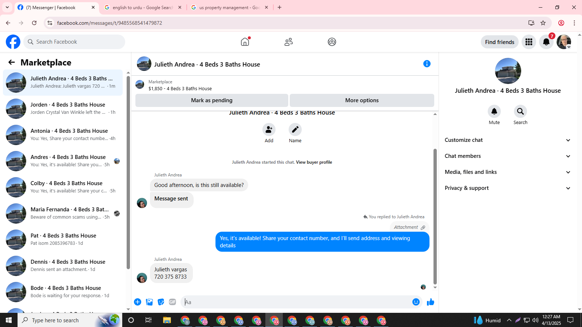Open a new browser tab
582x327 pixels.
click(280, 7)
